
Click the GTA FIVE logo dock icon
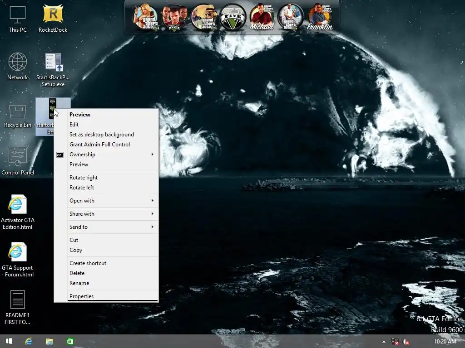pos(232,17)
